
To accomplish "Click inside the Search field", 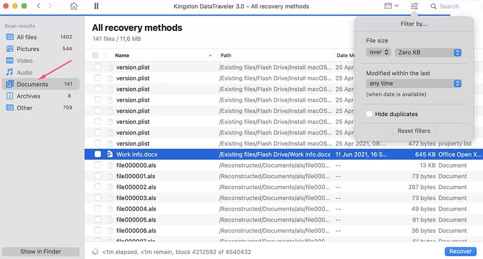I will click(452, 6).
